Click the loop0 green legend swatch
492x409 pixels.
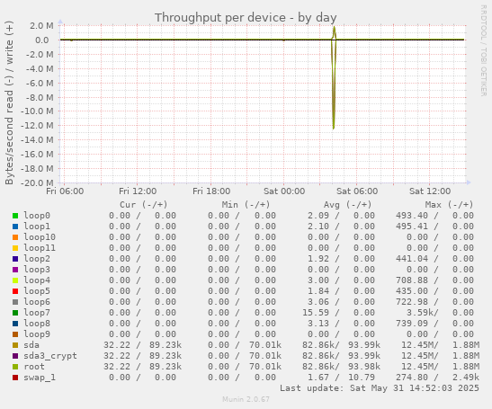point(15,216)
